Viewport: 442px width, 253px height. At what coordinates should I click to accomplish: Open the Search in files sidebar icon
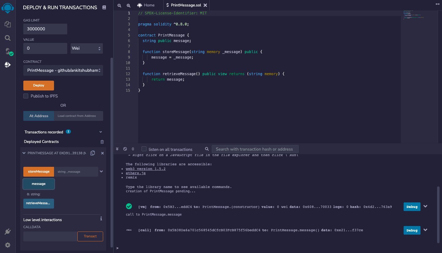(x=8, y=38)
